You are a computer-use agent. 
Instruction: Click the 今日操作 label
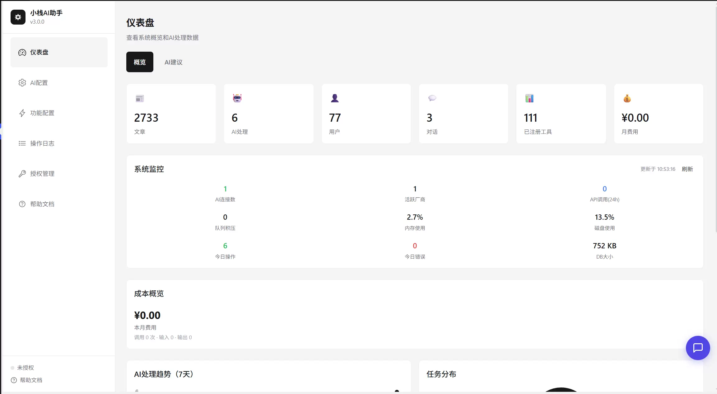(x=225, y=257)
